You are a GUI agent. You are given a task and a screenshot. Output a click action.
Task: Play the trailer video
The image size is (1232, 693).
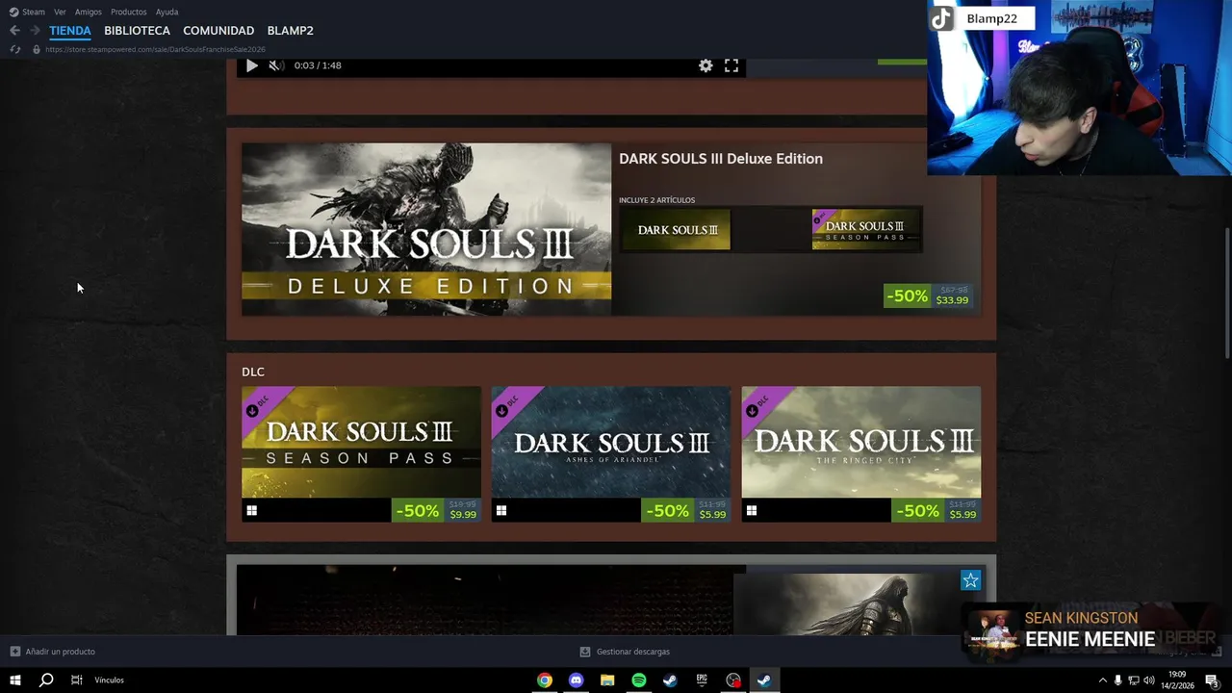pyautogui.click(x=251, y=65)
